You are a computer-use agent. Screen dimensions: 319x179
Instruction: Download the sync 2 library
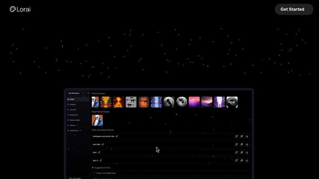pyautogui.click(x=247, y=160)
